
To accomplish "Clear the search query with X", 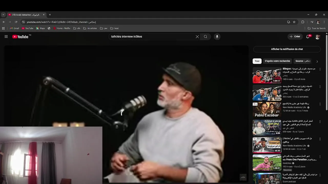I will (x=197, y=37).
